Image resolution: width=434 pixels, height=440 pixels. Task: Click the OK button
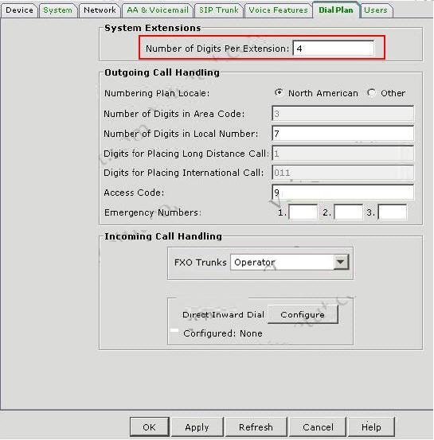tap(149, 427)
